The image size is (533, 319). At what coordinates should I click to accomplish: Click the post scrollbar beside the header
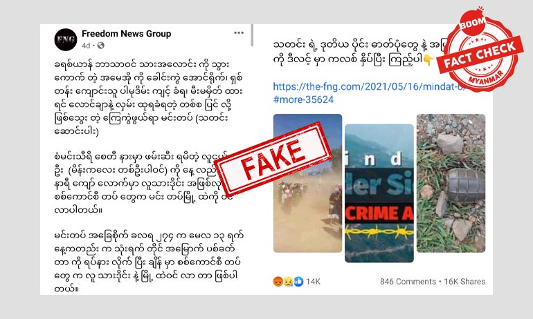coord(252,35)
